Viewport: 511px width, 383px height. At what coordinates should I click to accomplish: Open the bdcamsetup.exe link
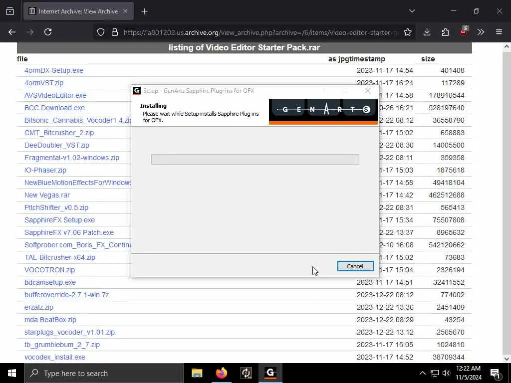pyautogui.click(x=50, y=282)
